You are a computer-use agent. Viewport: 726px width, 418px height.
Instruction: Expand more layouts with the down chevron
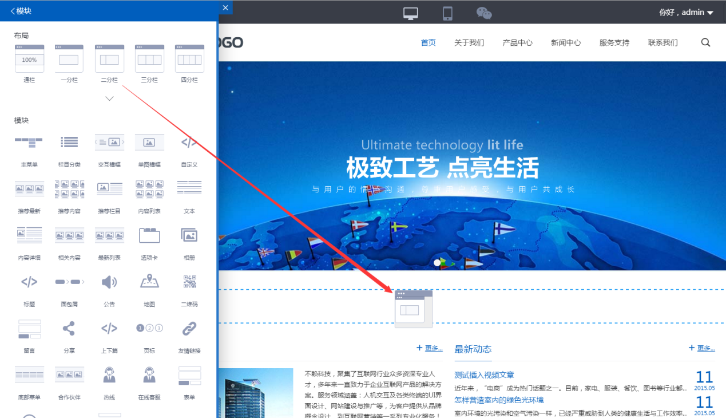click(109, 98)
